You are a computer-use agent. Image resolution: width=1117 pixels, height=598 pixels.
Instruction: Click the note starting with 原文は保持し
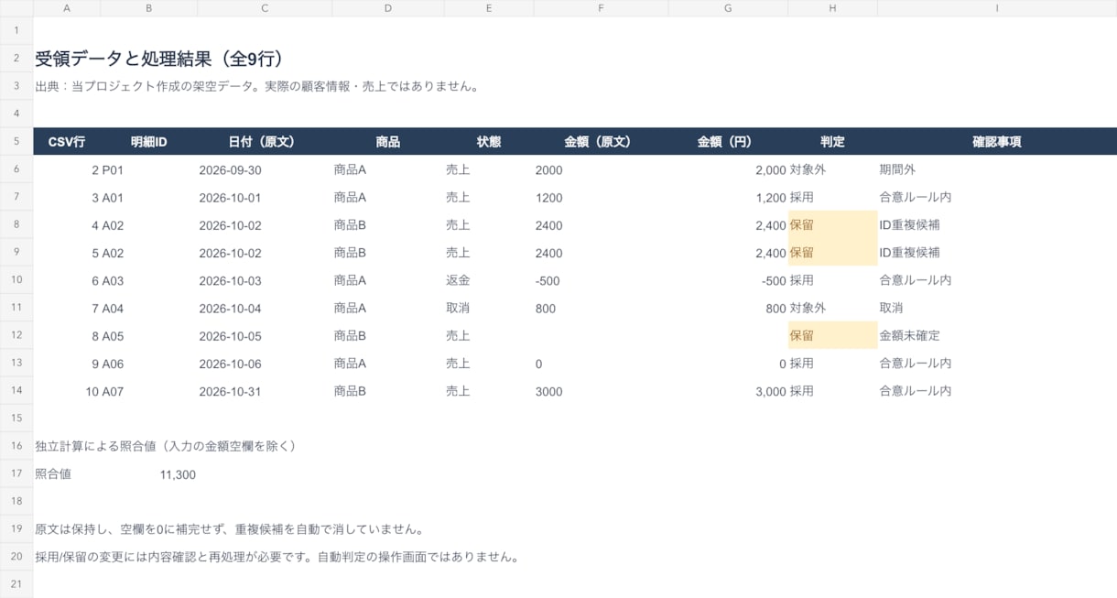click(229, 529)
